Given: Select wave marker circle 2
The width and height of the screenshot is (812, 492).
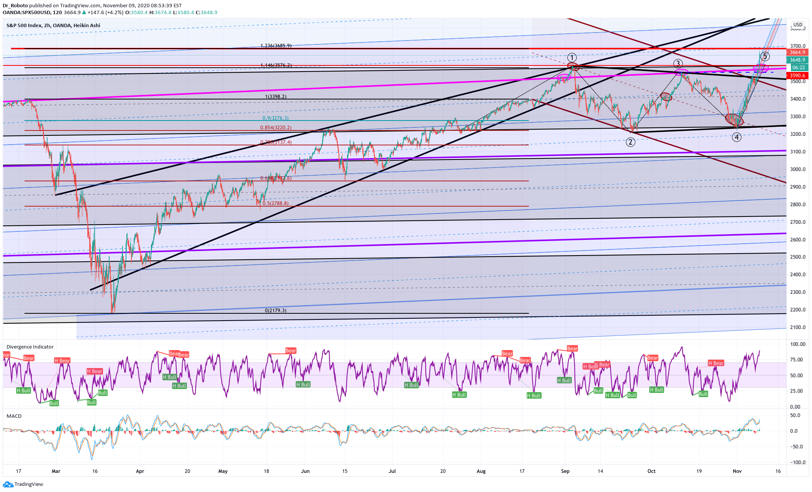Looking at the screenshot, I should (x=630, y=142).
